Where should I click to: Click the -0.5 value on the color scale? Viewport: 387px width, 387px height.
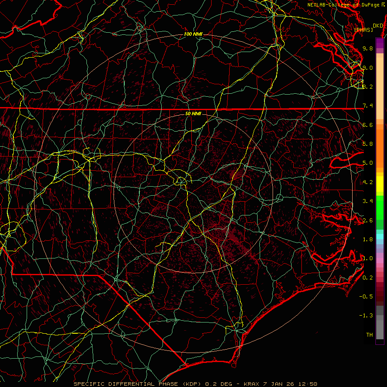366,297
